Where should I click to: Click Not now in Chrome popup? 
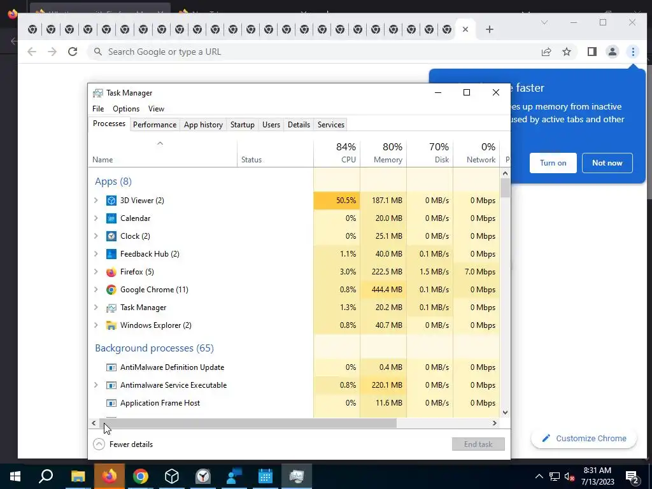click(607, 163)
